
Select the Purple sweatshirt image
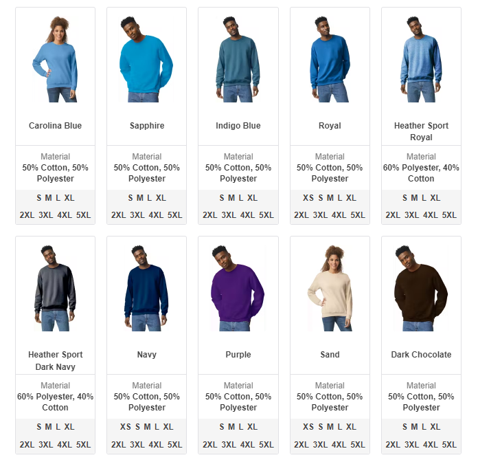tap(238, 288)
